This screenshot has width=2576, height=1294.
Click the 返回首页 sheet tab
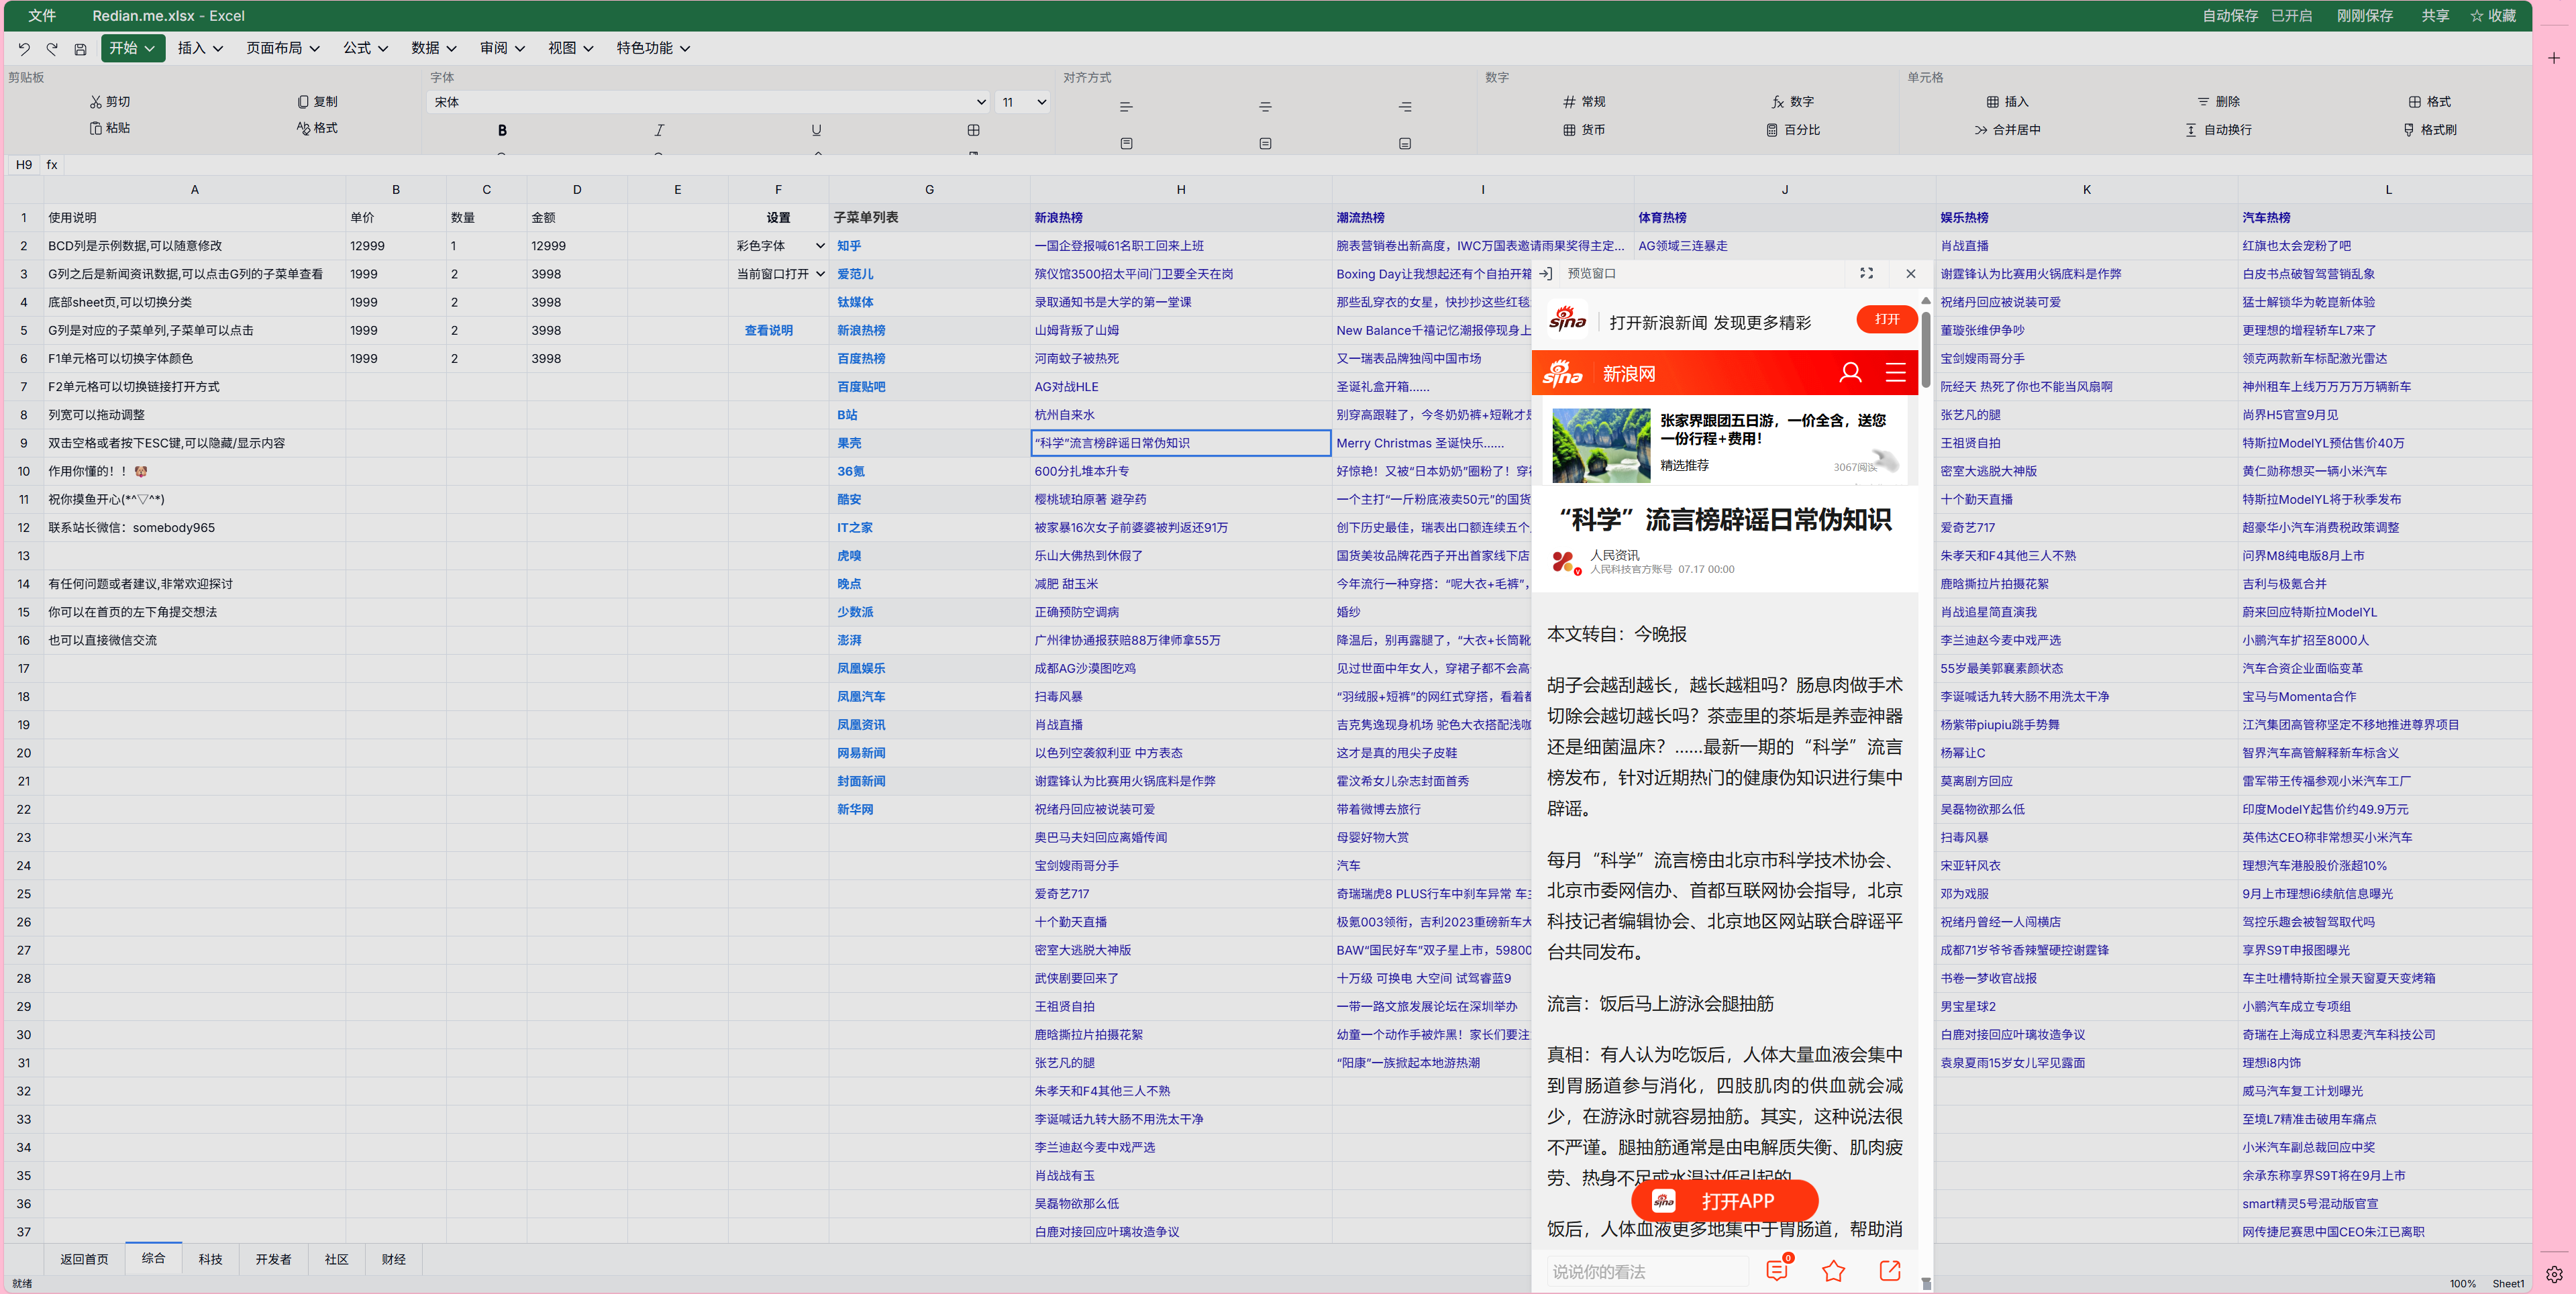click(84, 1259)
